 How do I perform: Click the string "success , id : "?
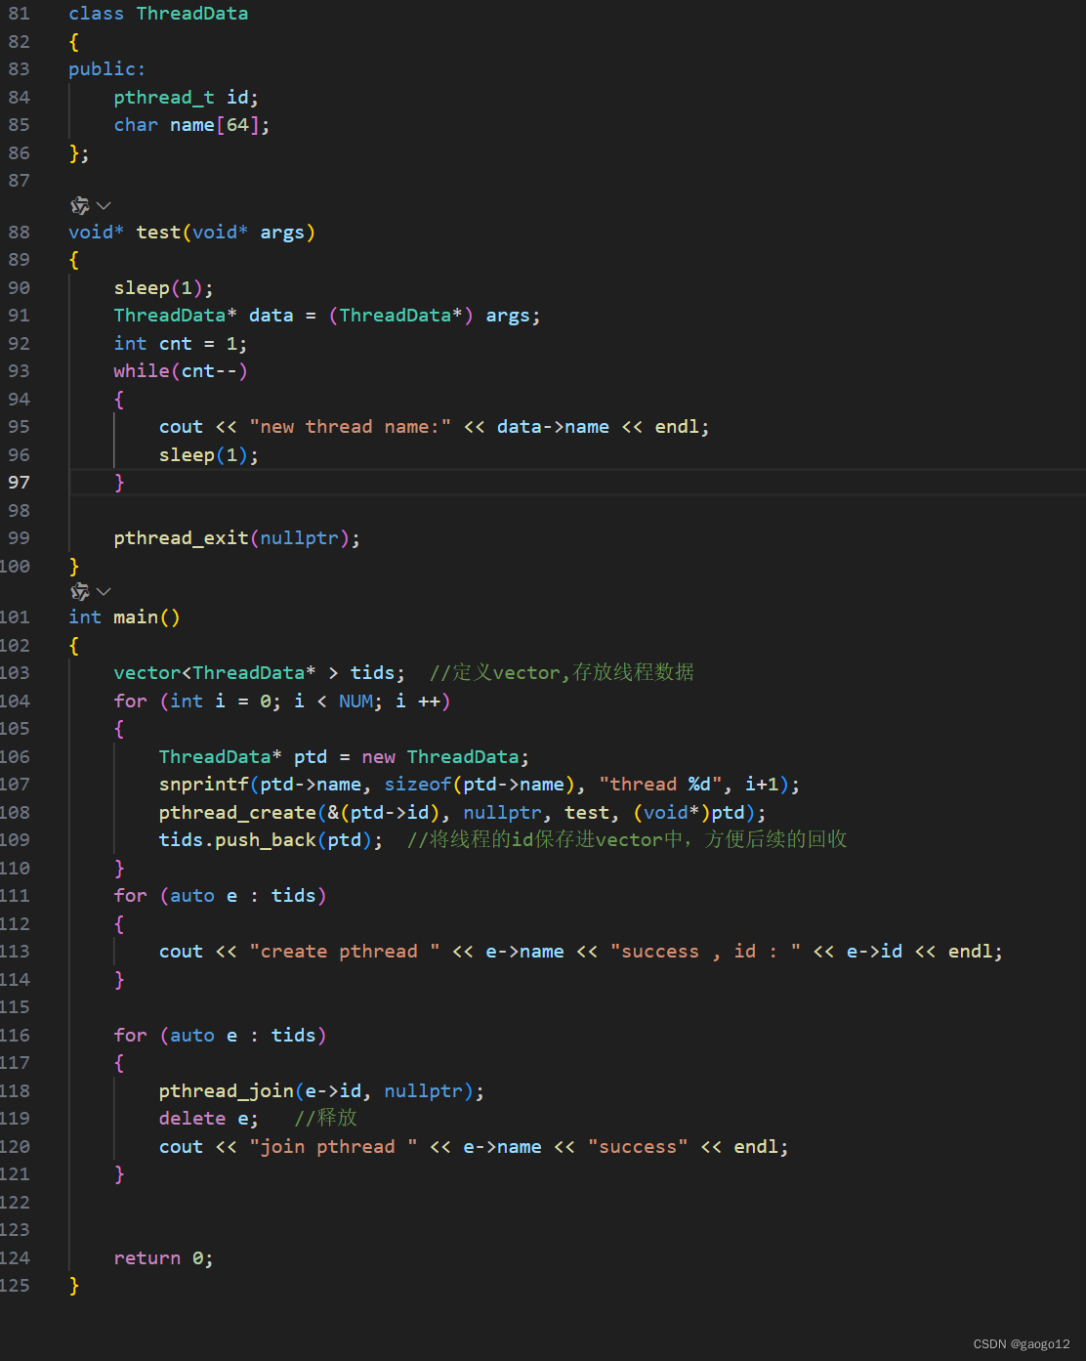click(x=705, y=952)
